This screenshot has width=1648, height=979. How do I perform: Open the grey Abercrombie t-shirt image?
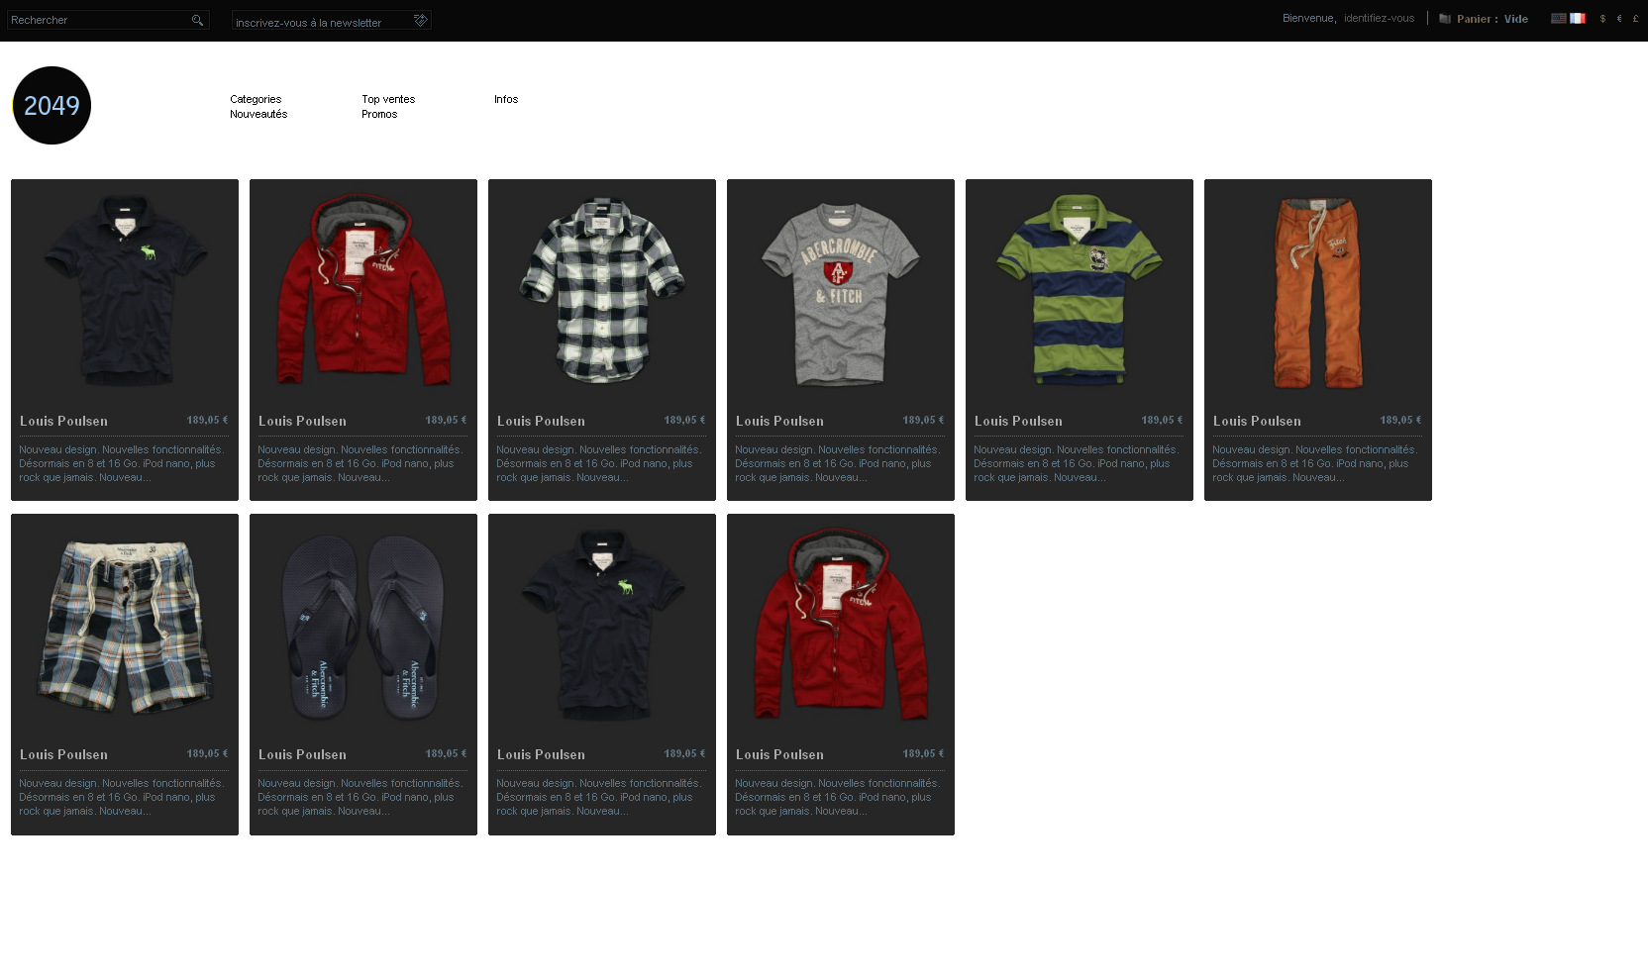(840, 293)
